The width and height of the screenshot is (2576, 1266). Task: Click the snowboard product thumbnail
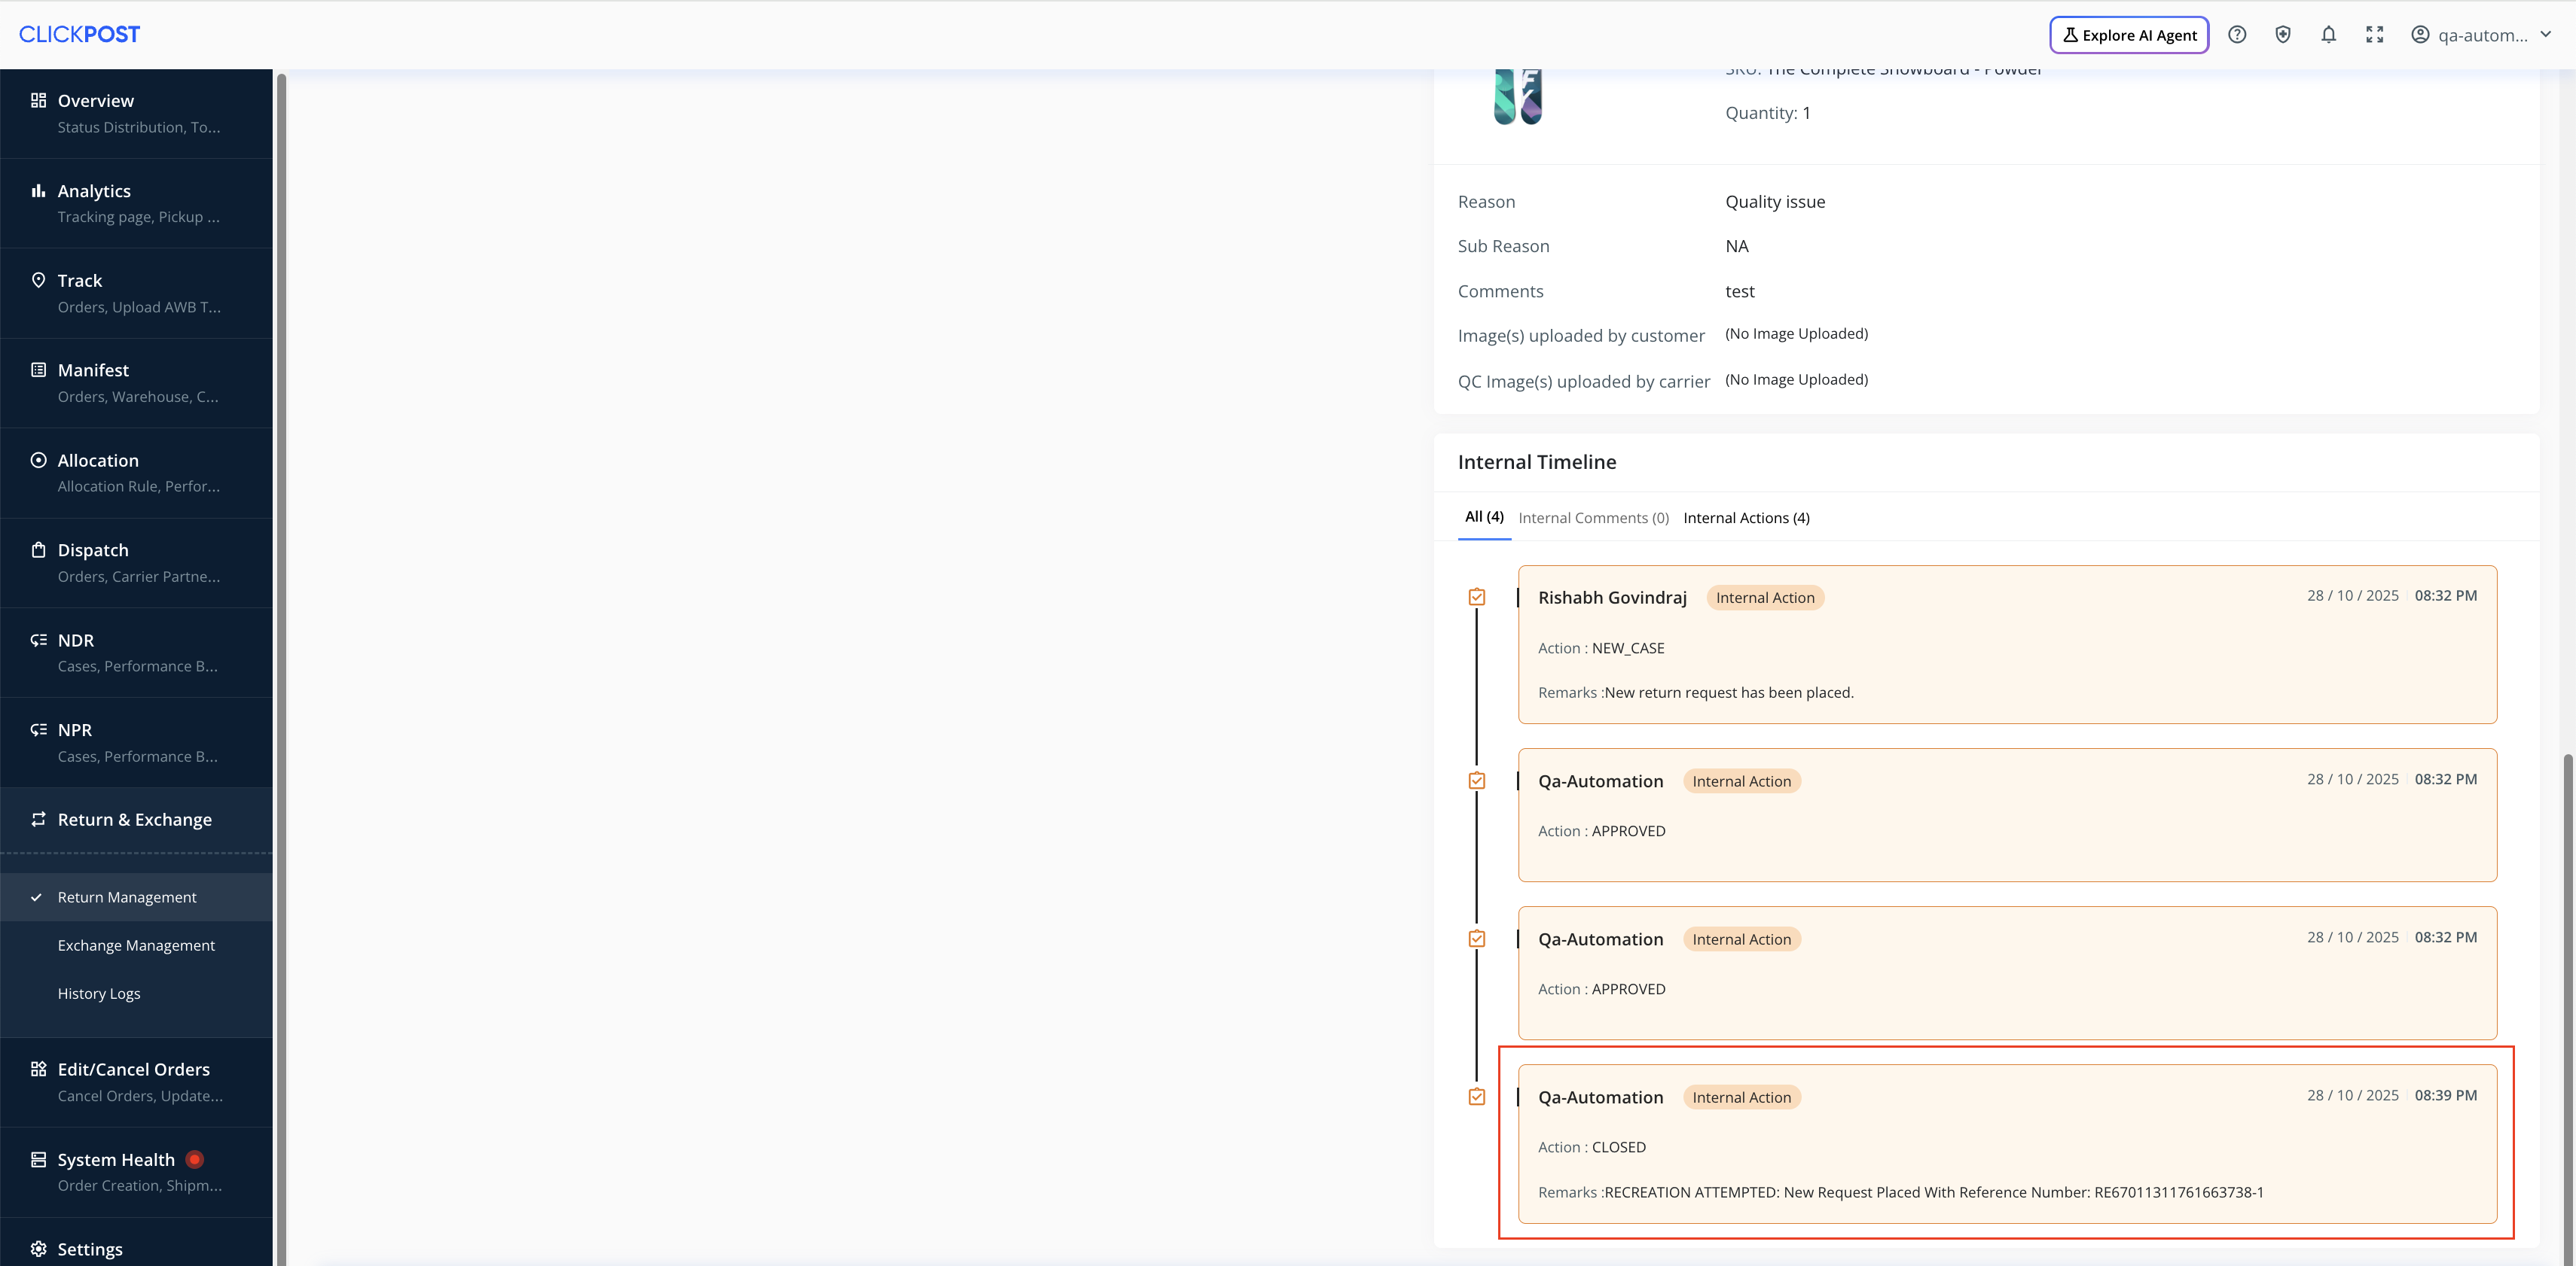pos(1517,97)
